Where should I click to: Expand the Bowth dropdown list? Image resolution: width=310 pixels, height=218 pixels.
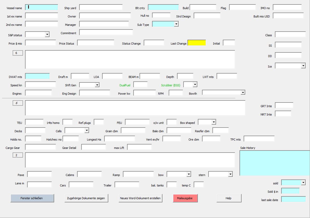pos(243,93)
